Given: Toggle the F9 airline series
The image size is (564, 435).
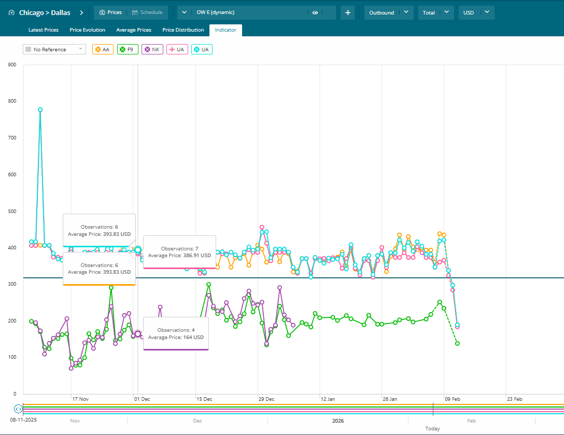Looking at the screenshot, I should 128,49.
